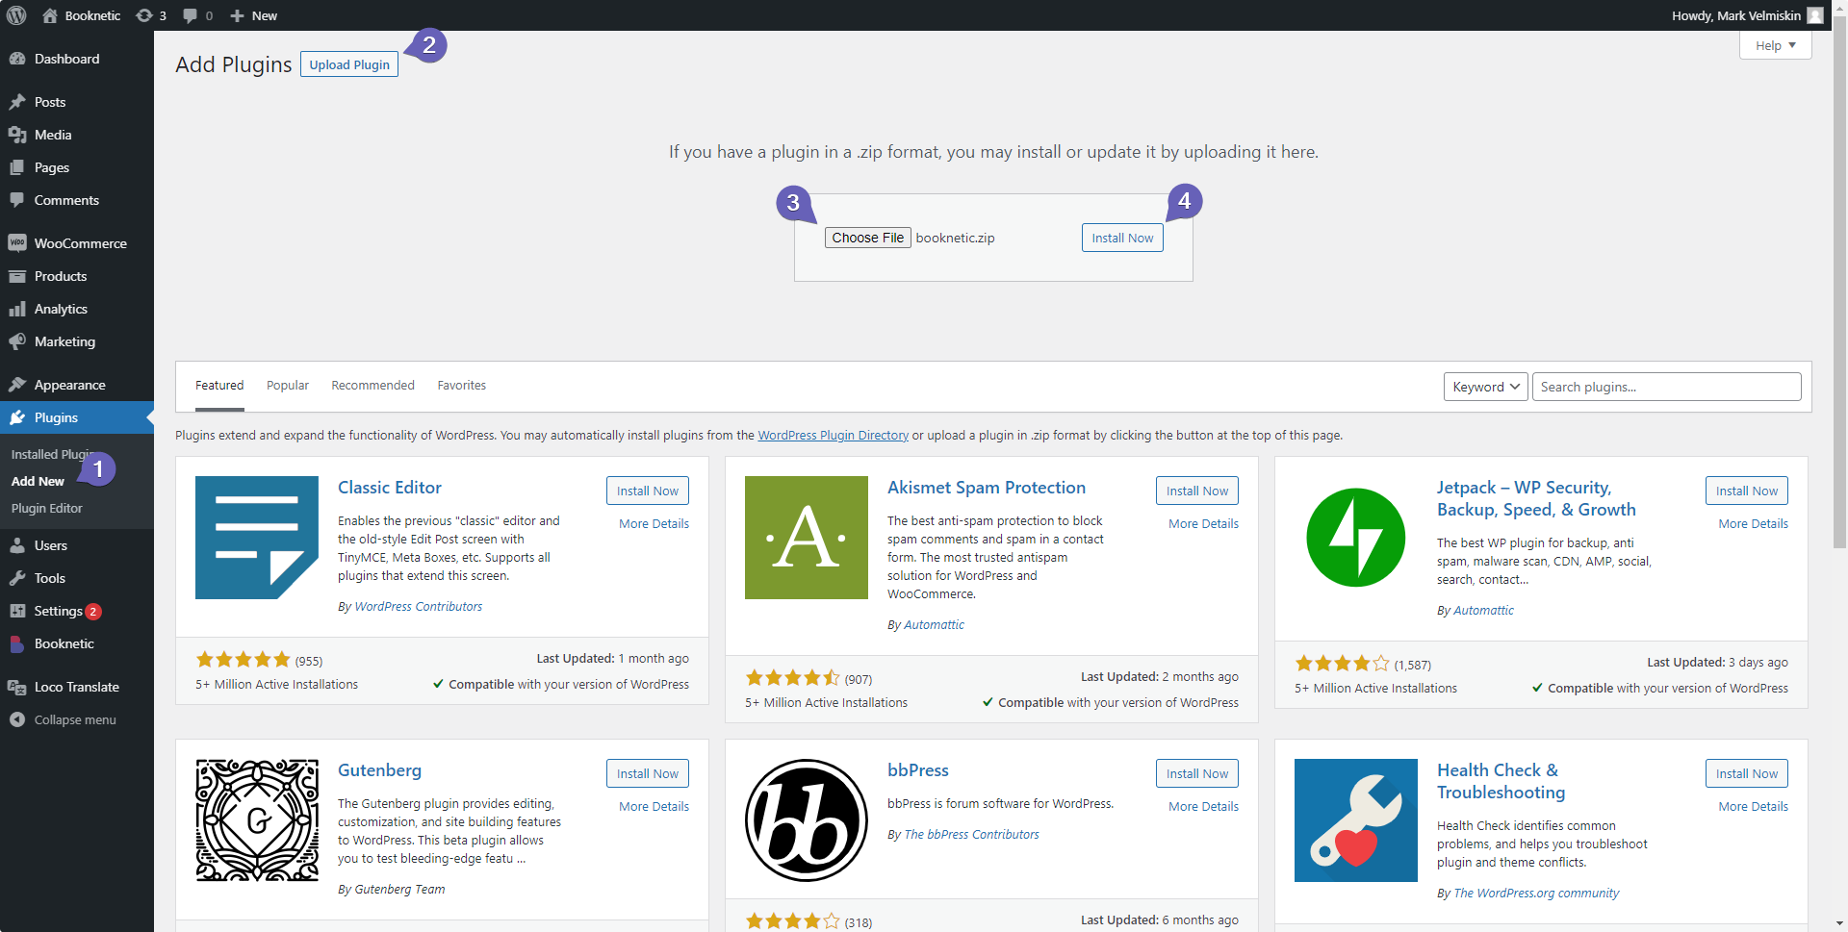This screenshot has height=932, width=1848.
Task: Open the Jetpack plugin logo thumbnail
Action: pyautogui.click(x=1356, y=538)
